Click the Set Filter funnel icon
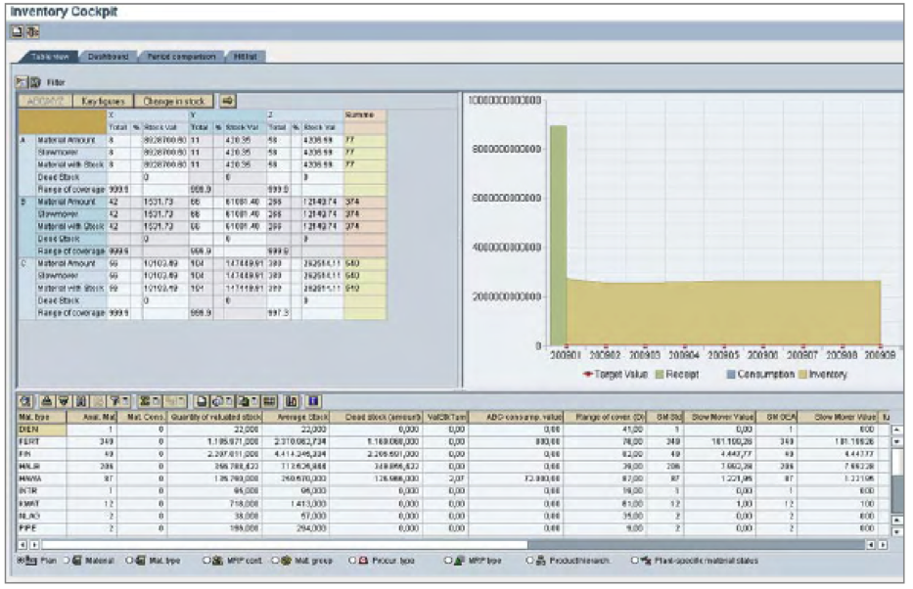913x589 pixels. (x=114, y=401)
